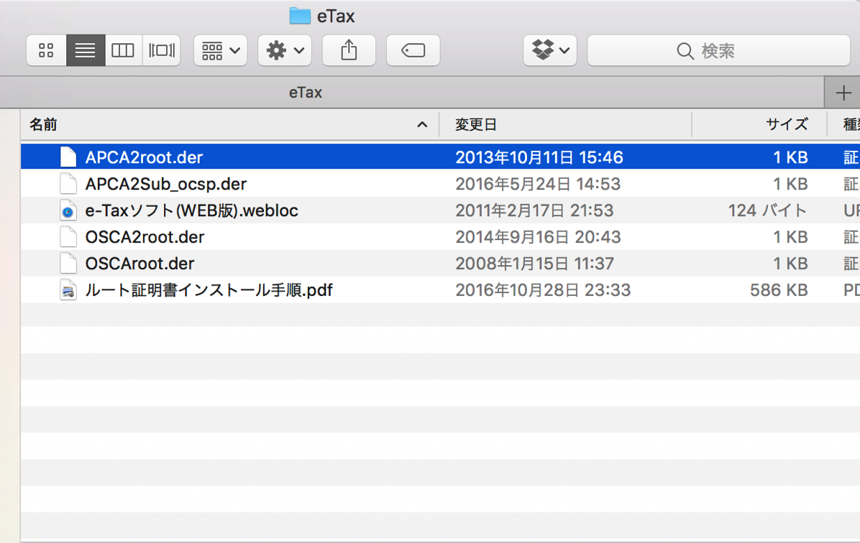Screen dimensions: 860x543
Task: Select the OSCAroot.der file name
Action: coord(140,264)
